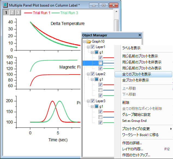Collapse the Layer1 tree node

coord(88,47)
